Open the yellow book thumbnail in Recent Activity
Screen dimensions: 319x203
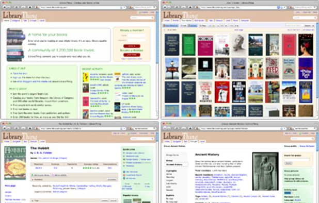[86, 77]
